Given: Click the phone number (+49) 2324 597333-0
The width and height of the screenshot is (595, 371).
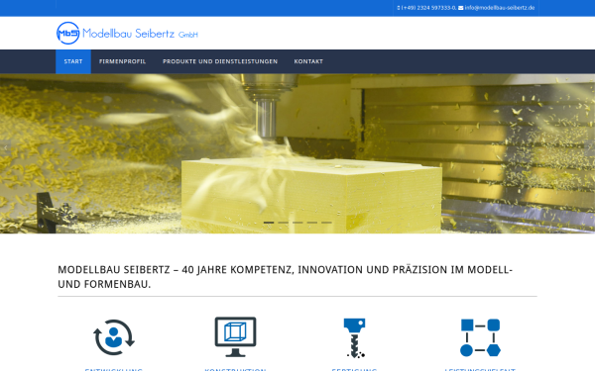Looking at the screenshot, I should (428, 8).
